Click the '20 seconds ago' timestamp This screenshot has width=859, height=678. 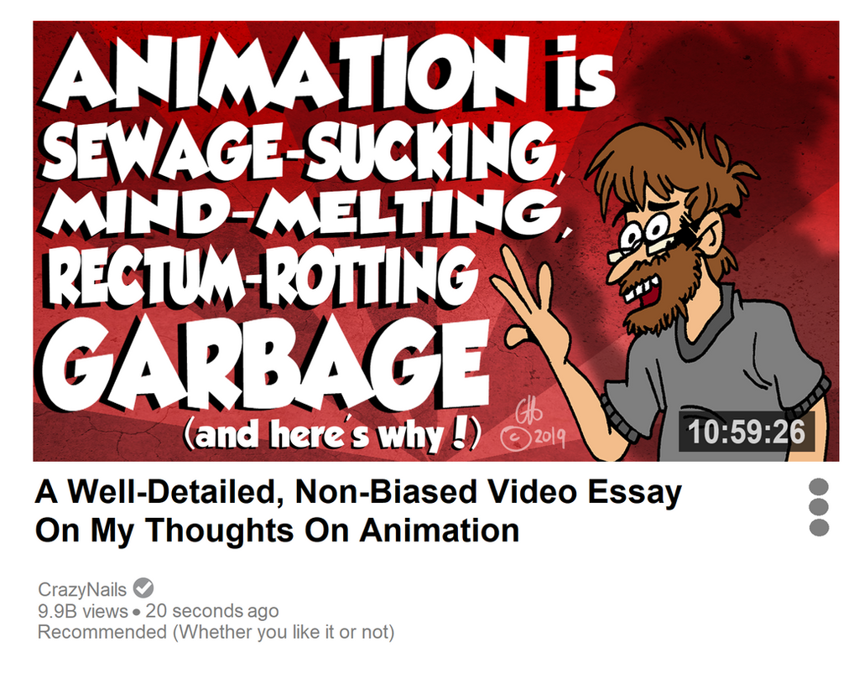[212, 611]
